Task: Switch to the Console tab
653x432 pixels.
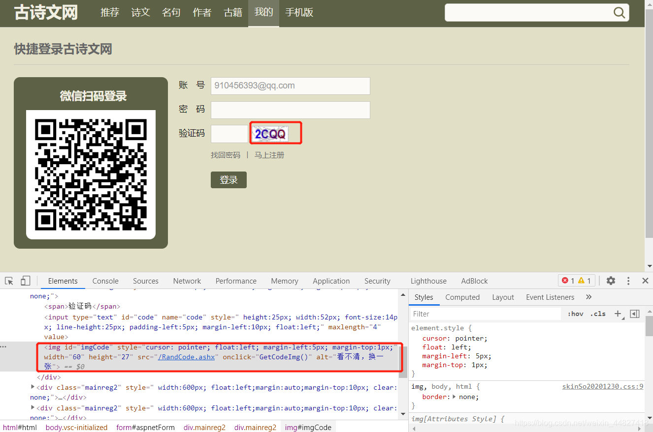Action: pos(105,281)
